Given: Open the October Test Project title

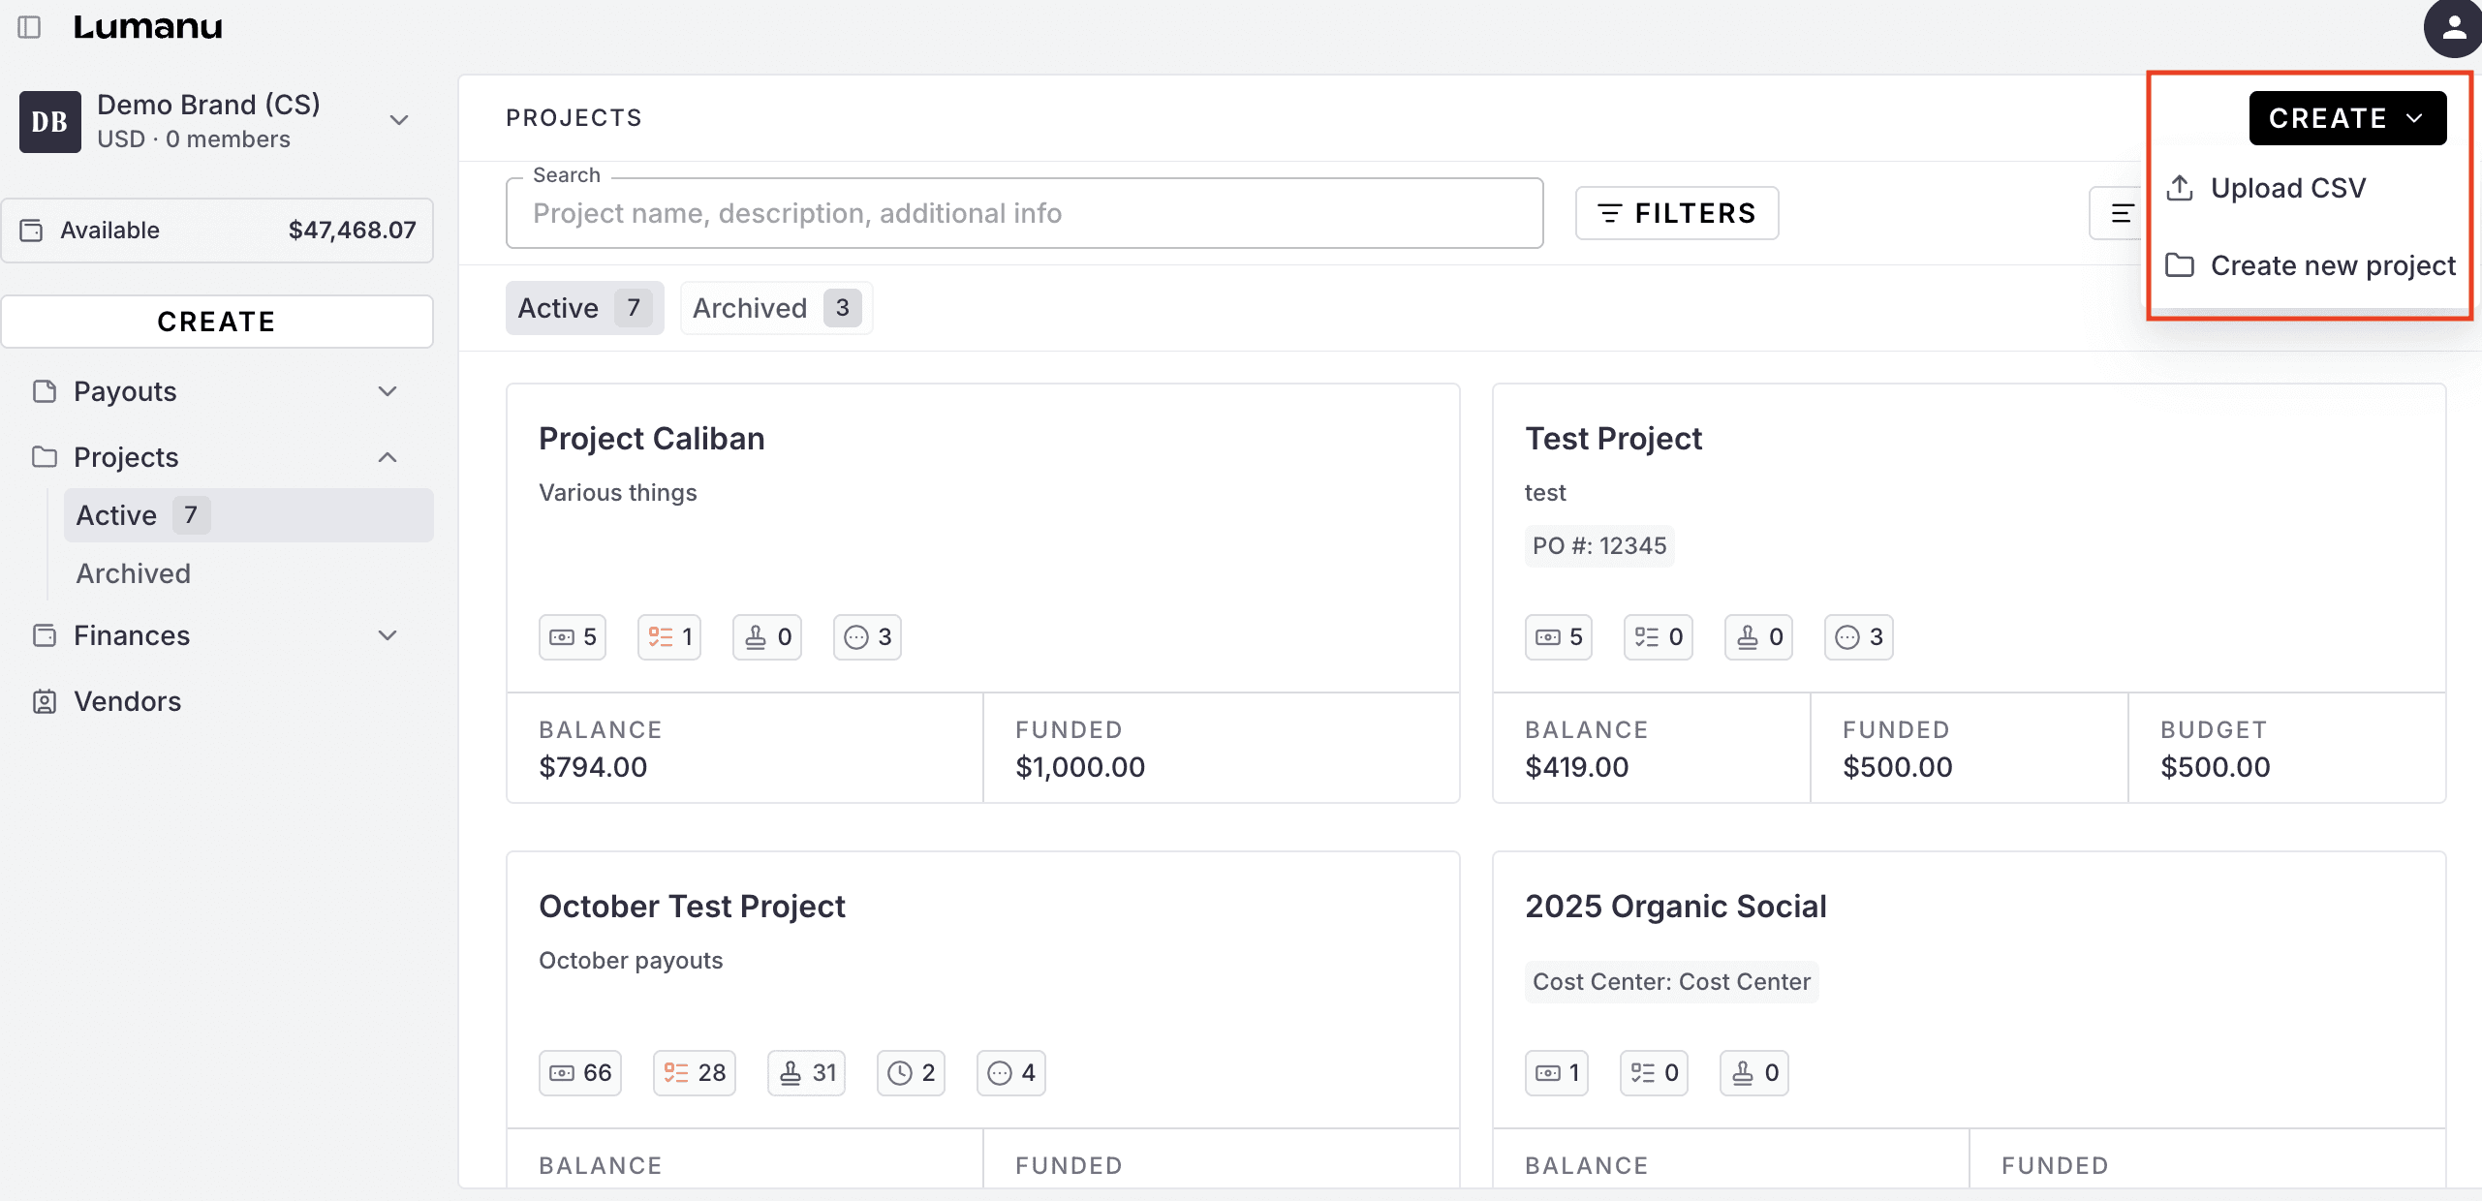Looking at the screenshot, I should point(692,907).
